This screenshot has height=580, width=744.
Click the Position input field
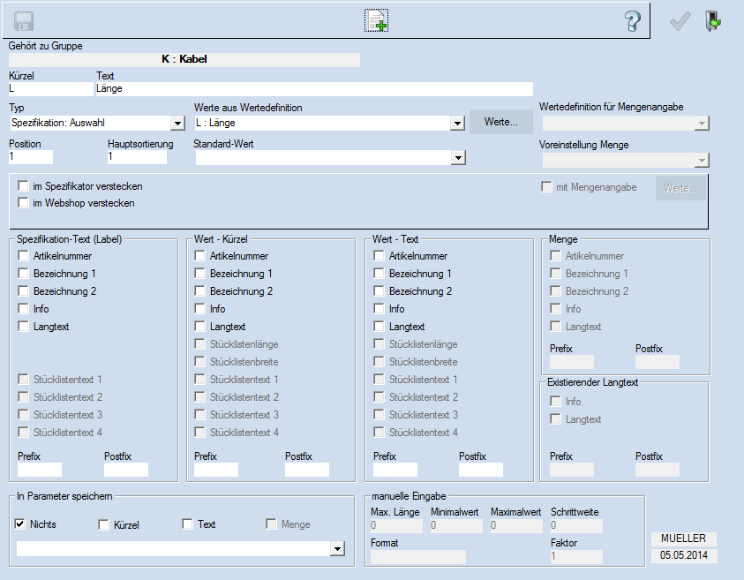point(31,157)
